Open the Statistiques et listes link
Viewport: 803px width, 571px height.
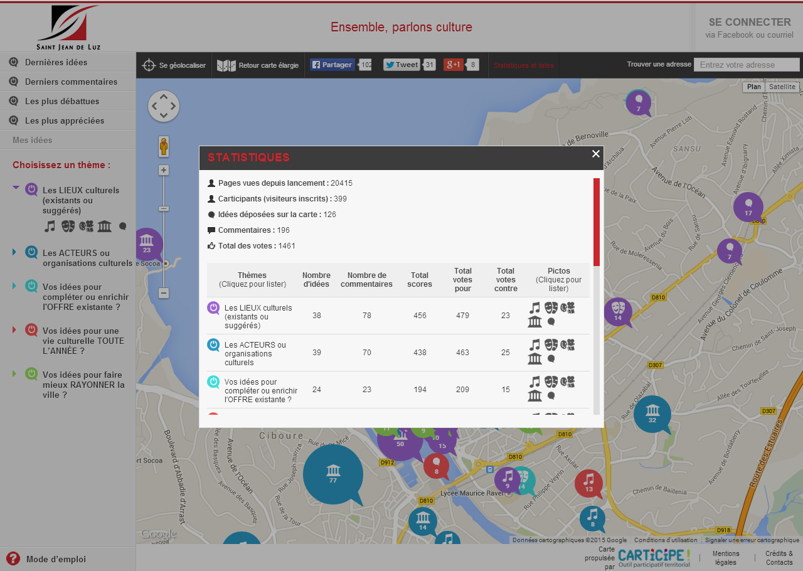523,65
